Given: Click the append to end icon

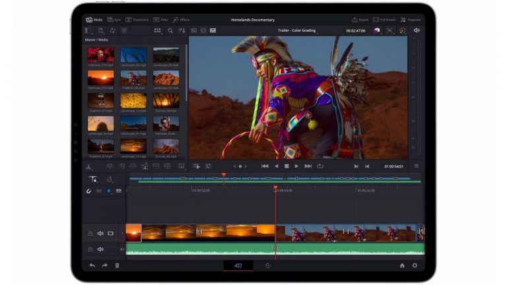Looking at the screenshot, I should point(121,166).
